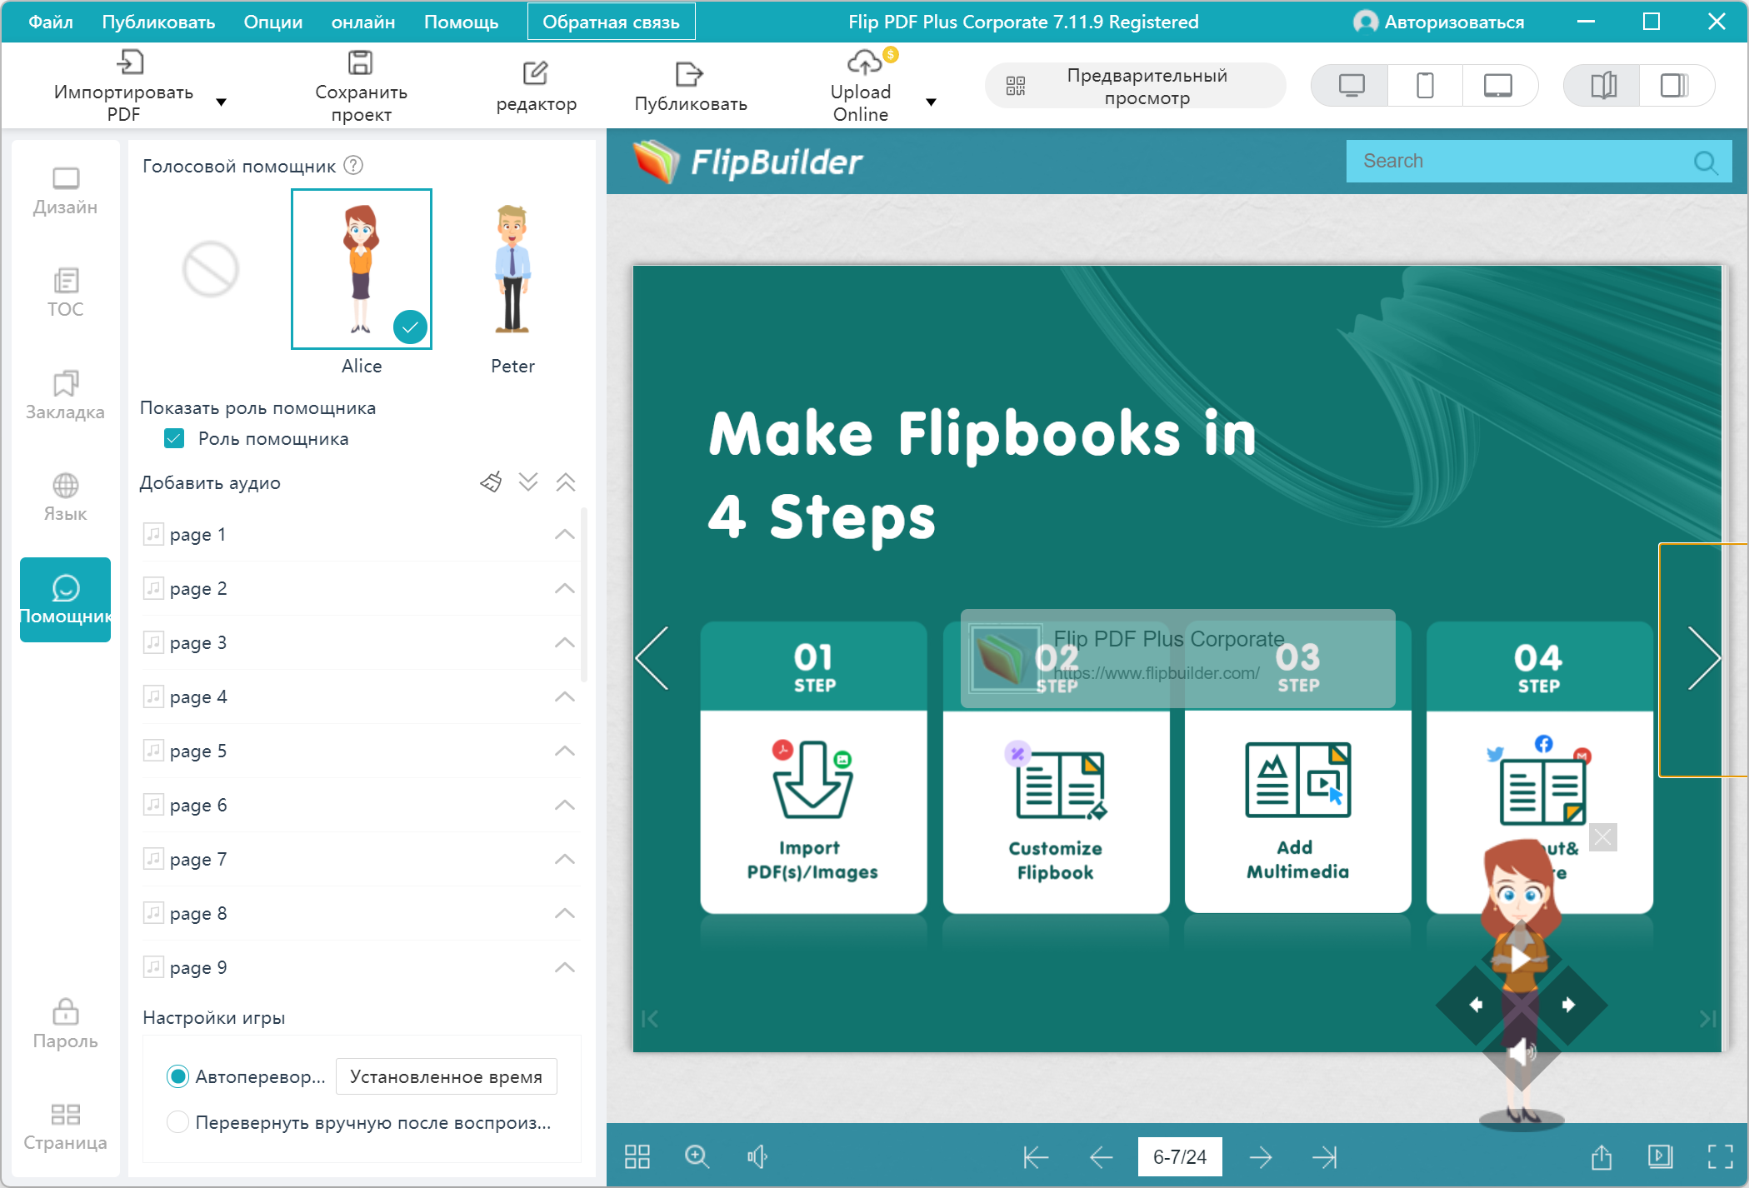Clear all audio with broom icon

click(491, 482)
